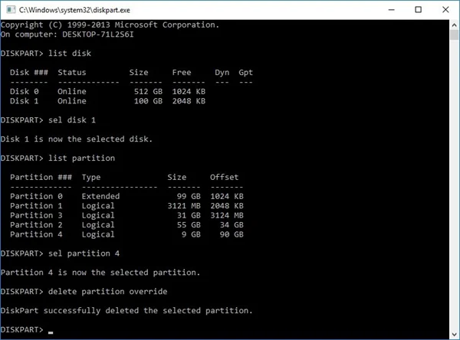Select the 'Partition 3' row label
Viewport: 460px width, 340px height.
[x=36, y=215]
